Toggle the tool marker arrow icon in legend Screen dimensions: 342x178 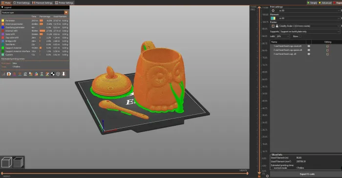pos(64,74)
